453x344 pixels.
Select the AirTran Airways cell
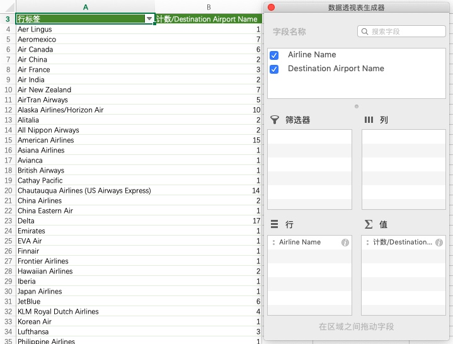tap(86, 100)
